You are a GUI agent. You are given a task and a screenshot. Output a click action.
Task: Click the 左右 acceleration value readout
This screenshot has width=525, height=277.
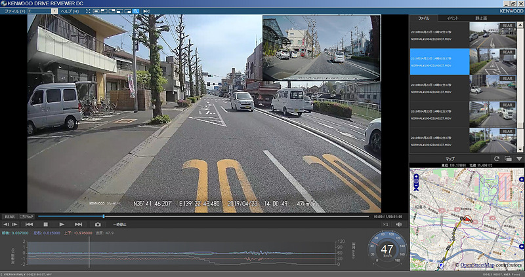pos(47,233)
